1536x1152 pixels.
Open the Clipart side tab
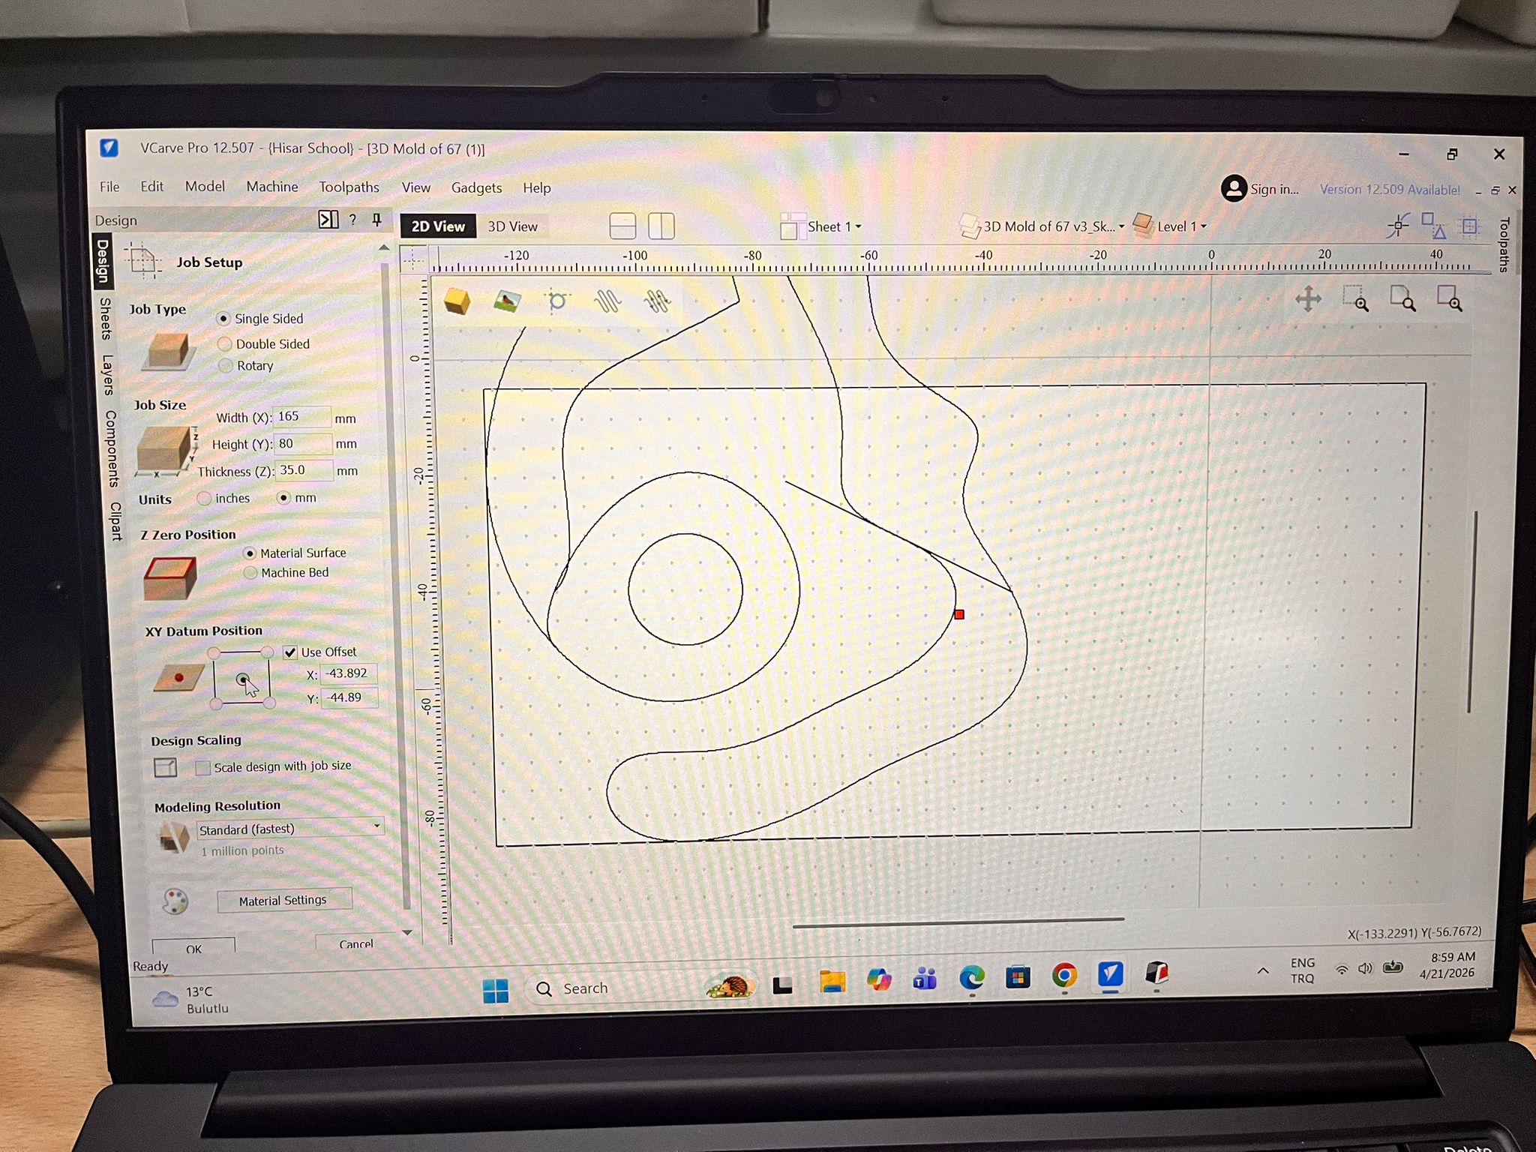coord(115,520)
